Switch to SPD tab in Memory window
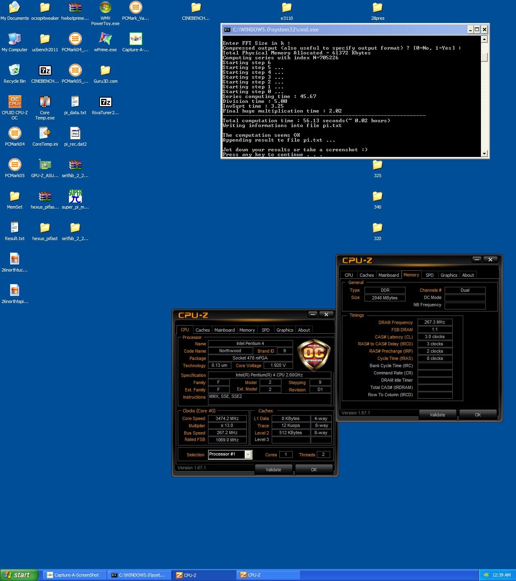Screen dimensions: 516x581 pos(430,275)
